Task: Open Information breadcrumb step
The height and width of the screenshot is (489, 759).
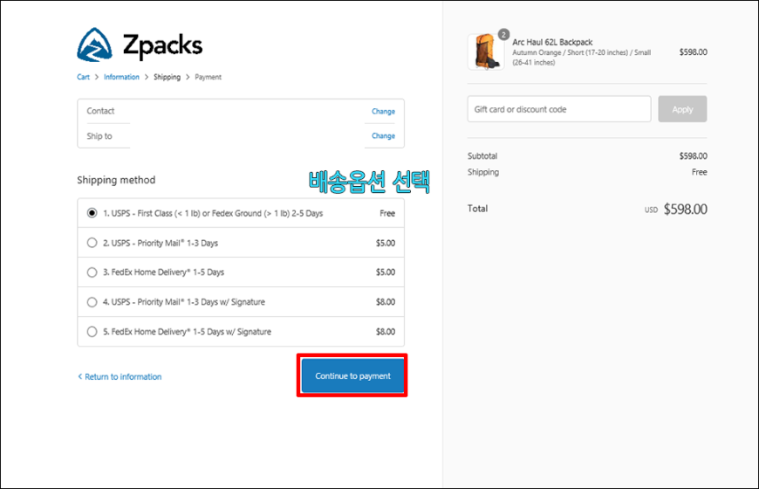Action: click(121, 77)
